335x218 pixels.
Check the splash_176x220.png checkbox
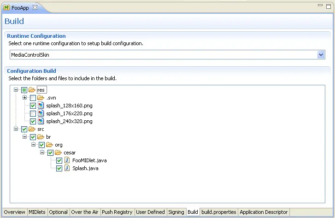33,113
